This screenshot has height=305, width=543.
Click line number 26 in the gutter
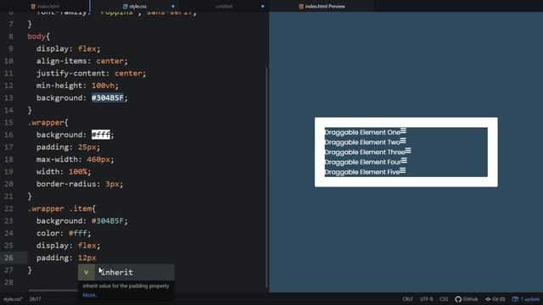(x=8, y=258)
